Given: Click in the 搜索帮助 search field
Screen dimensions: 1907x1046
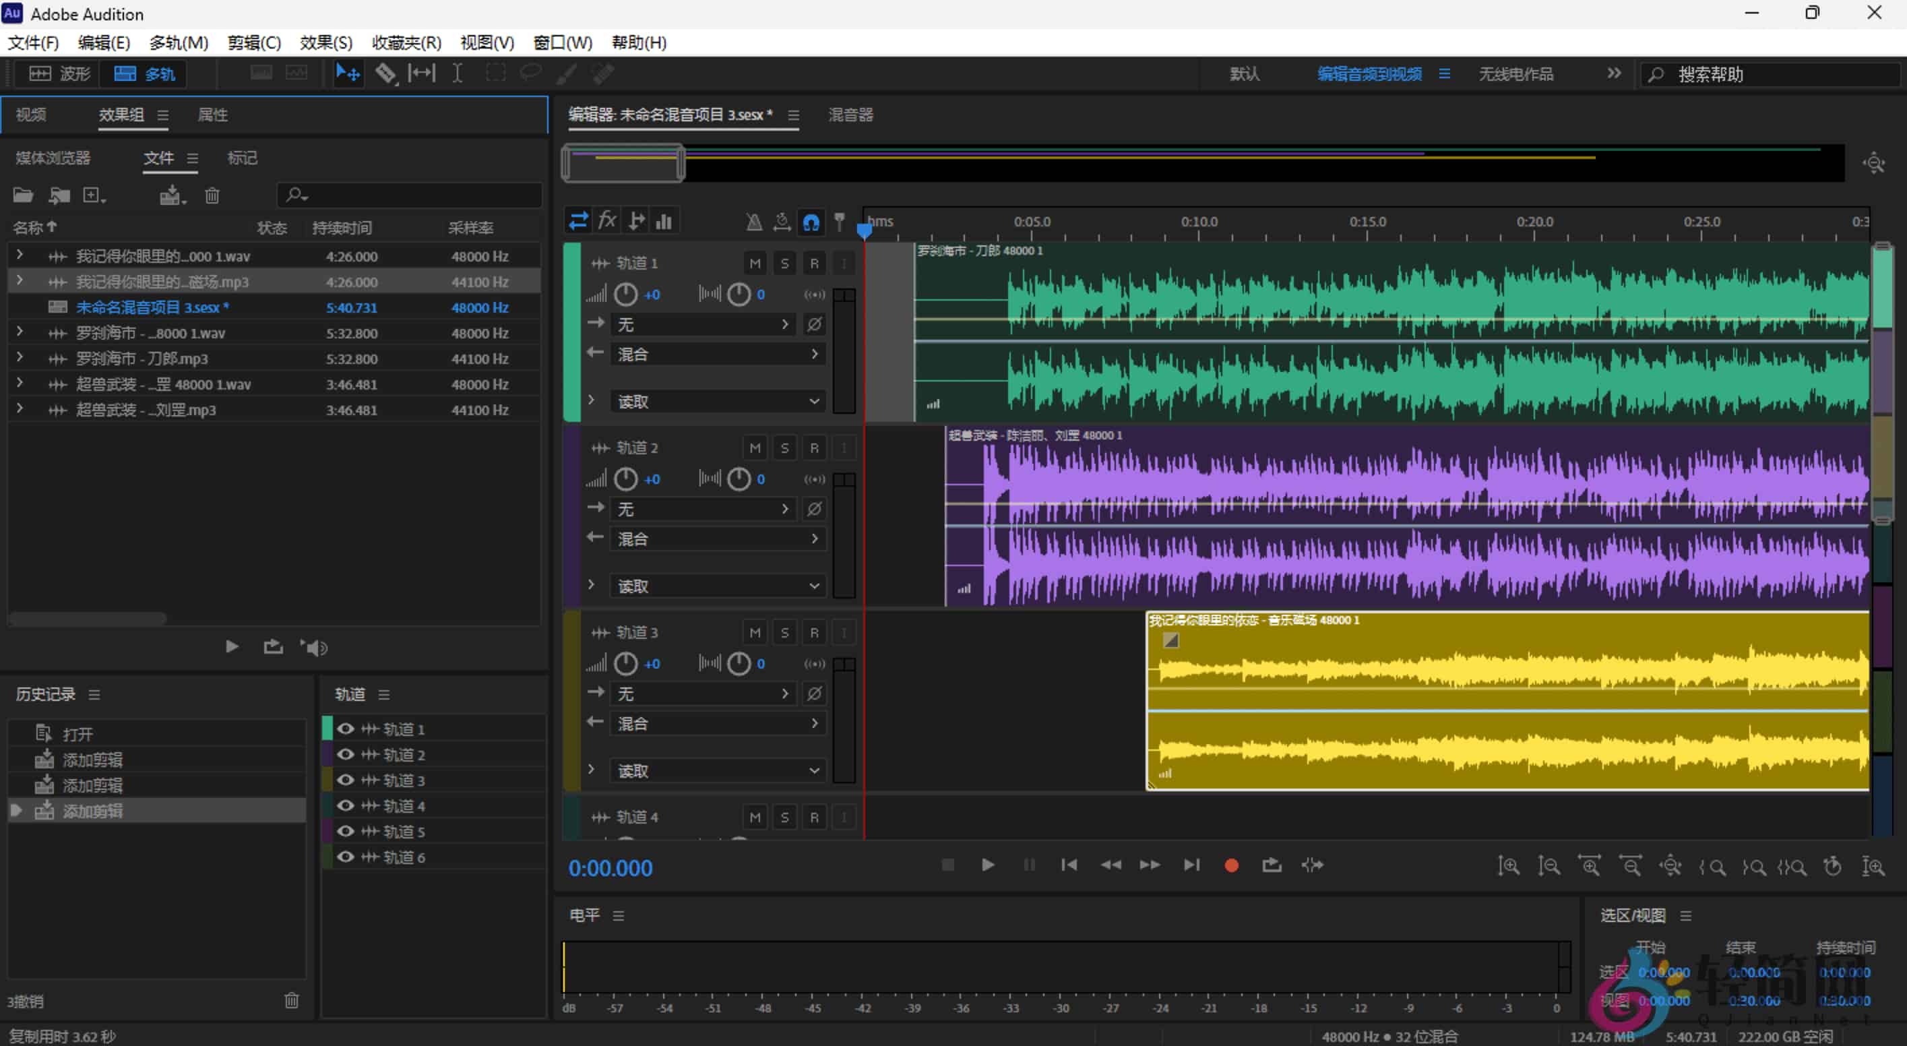Looking at the screenshot, I should click(x=1770, y=73).
